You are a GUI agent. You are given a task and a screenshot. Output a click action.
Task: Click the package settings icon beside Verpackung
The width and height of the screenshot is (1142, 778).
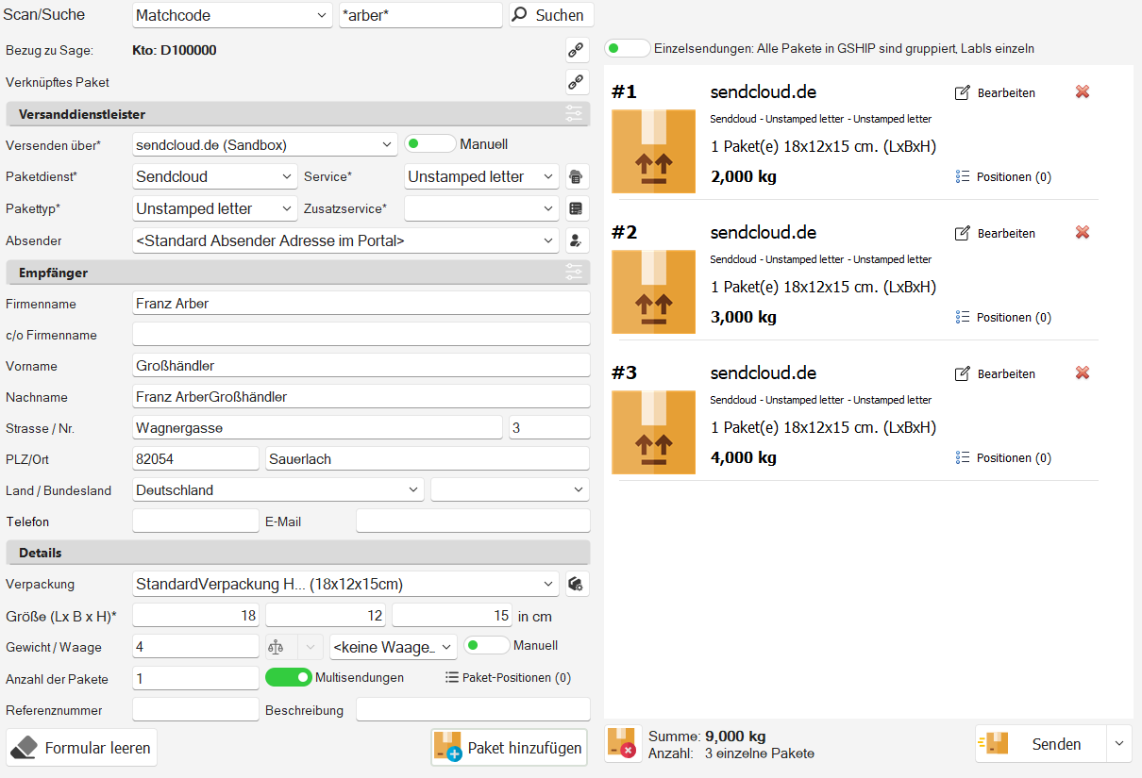pyautogui.click(x=577, y=584)
